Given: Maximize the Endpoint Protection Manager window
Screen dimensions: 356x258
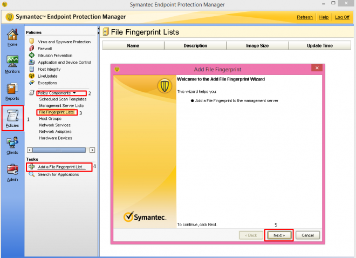Looking at the screenshot, I should [333, 3].
